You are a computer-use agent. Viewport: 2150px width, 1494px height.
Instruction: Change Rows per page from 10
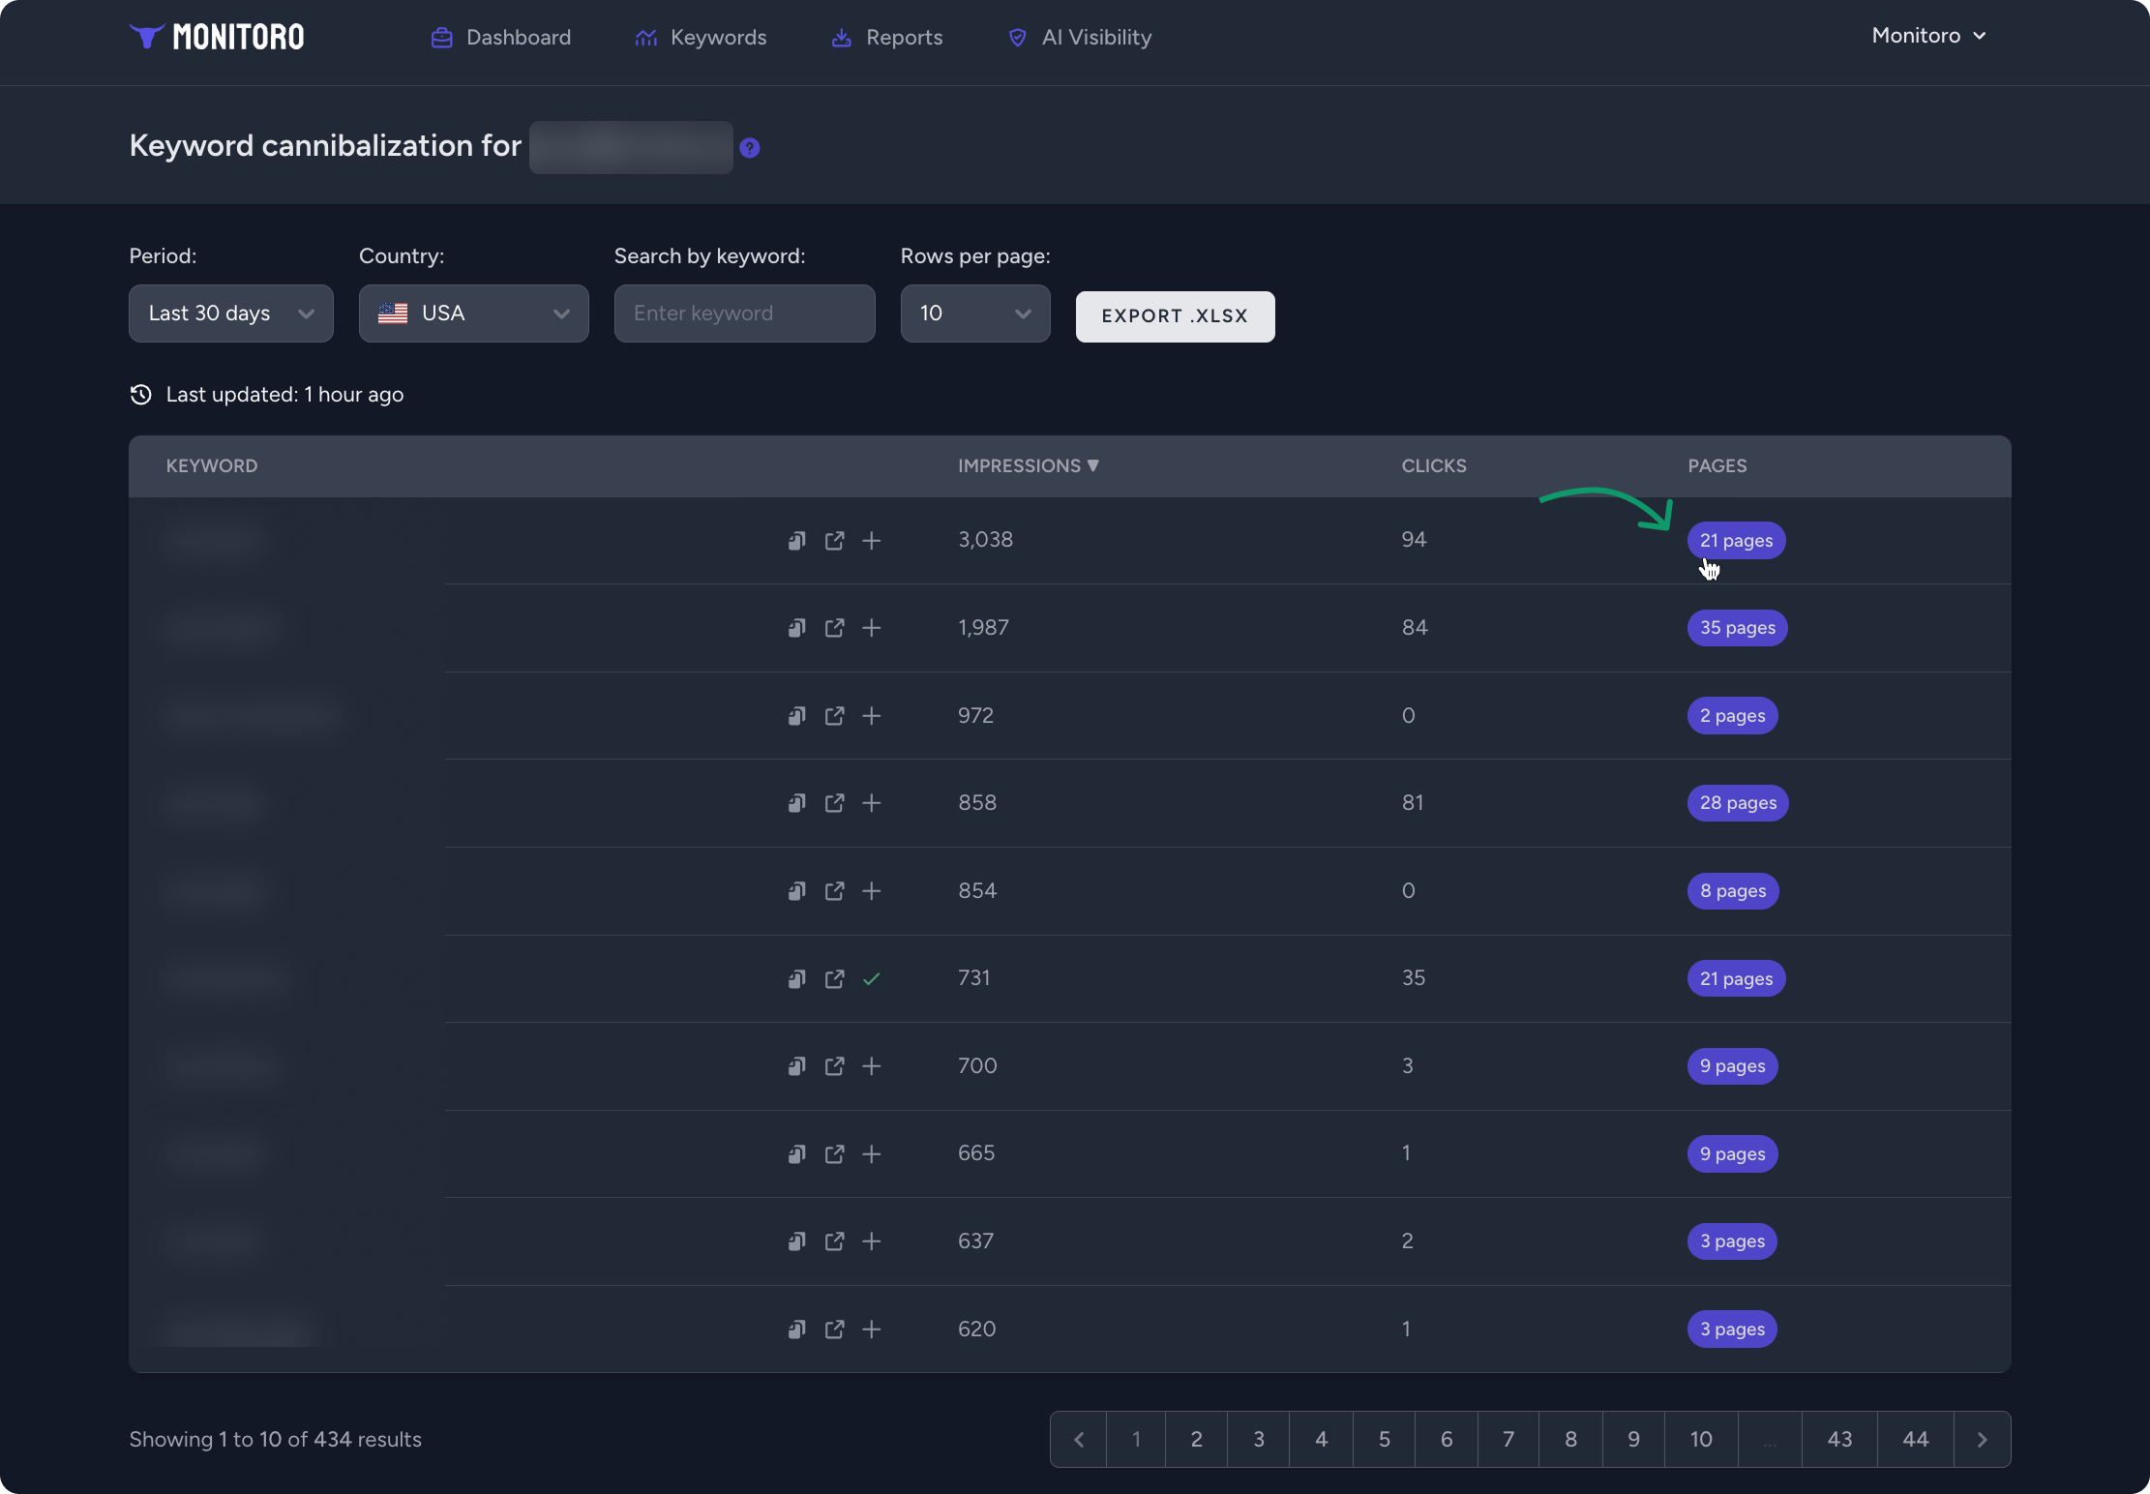(x=974, y=313)
